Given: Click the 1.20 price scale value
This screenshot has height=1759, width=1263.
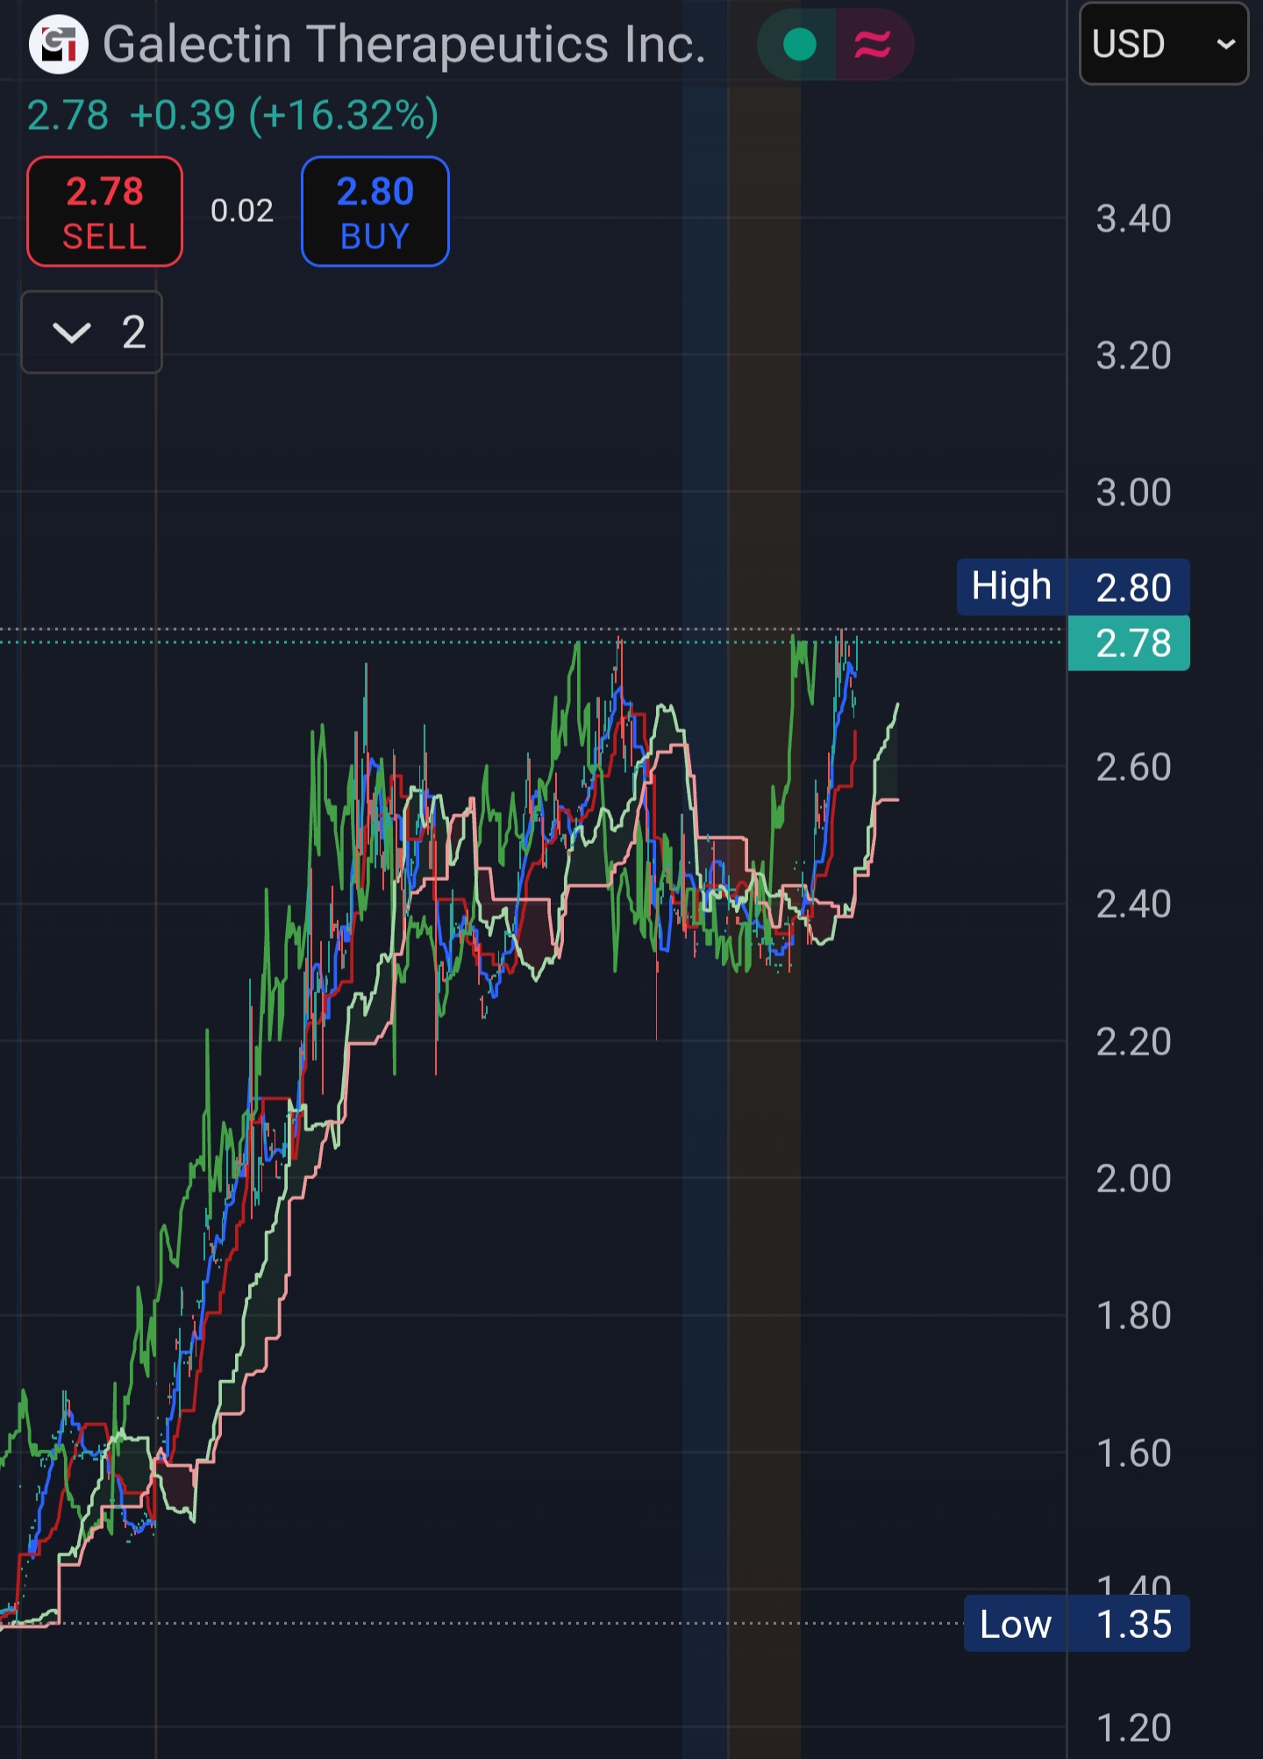Looking at the screenshot, I should click(x=1133, y=1728).
